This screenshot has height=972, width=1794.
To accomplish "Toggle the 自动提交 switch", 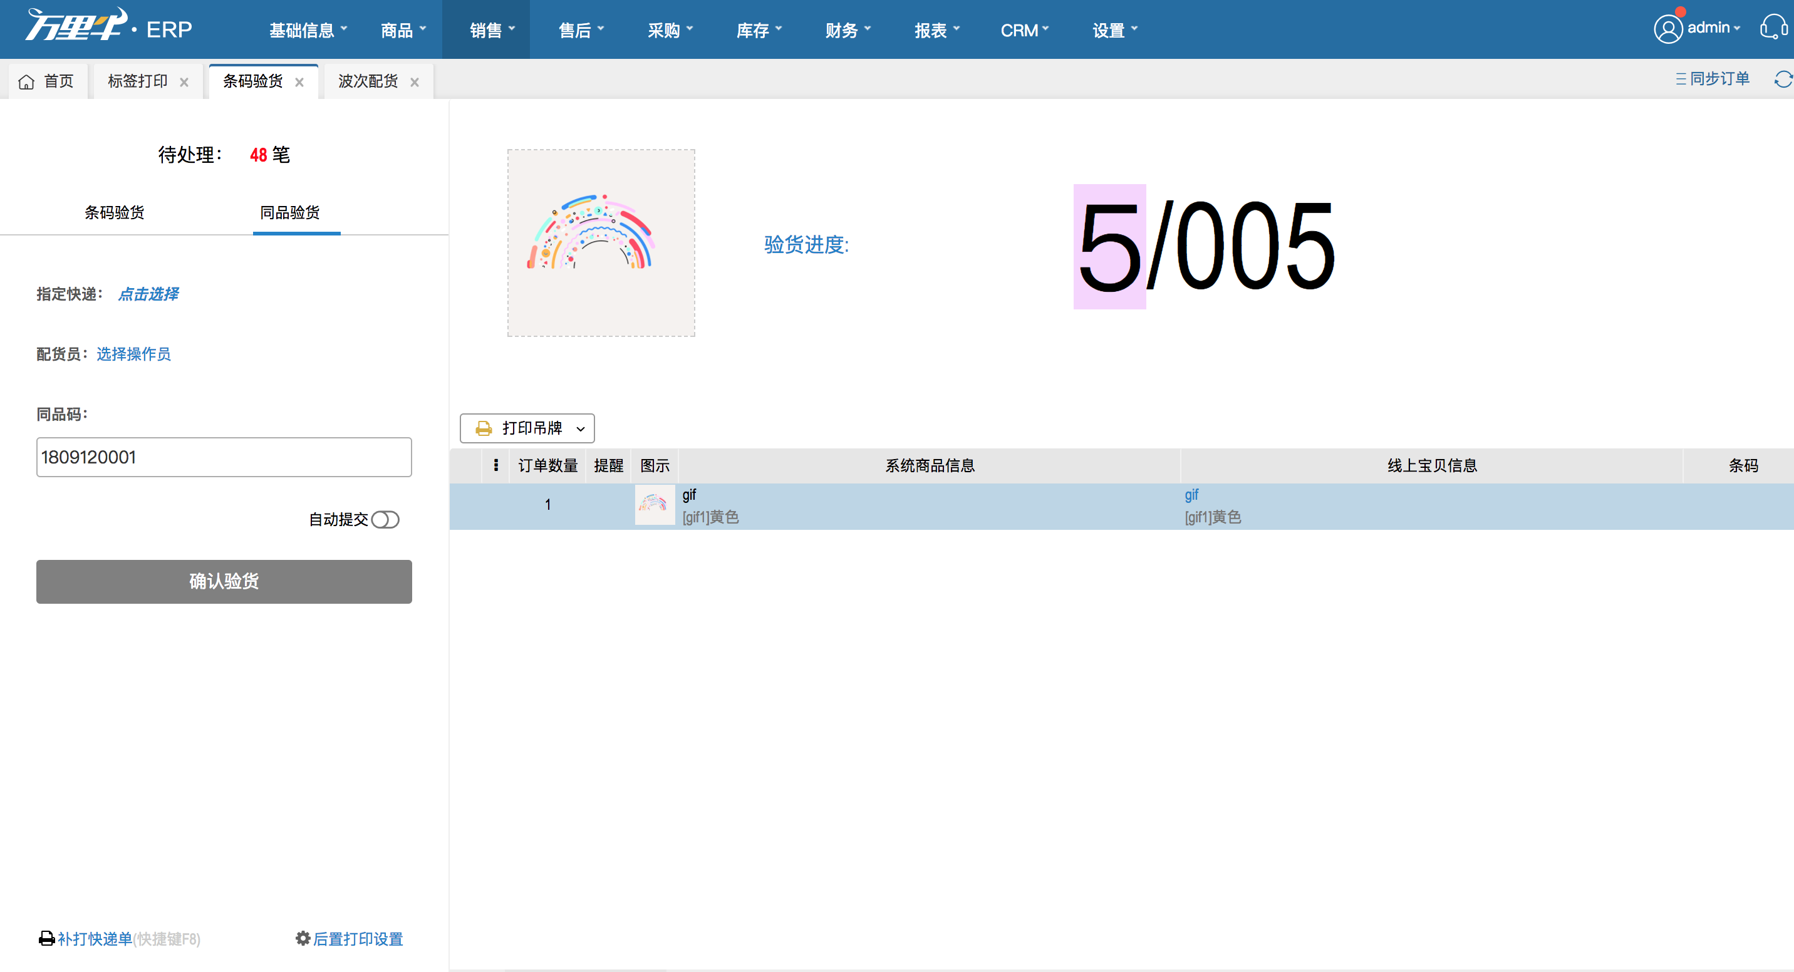I will pyautogui.click(x=385, y=519).
